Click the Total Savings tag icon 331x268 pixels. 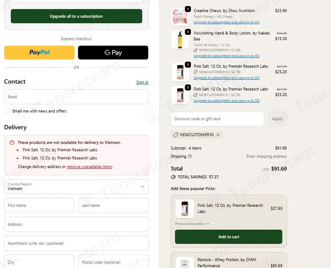(173, 177)
